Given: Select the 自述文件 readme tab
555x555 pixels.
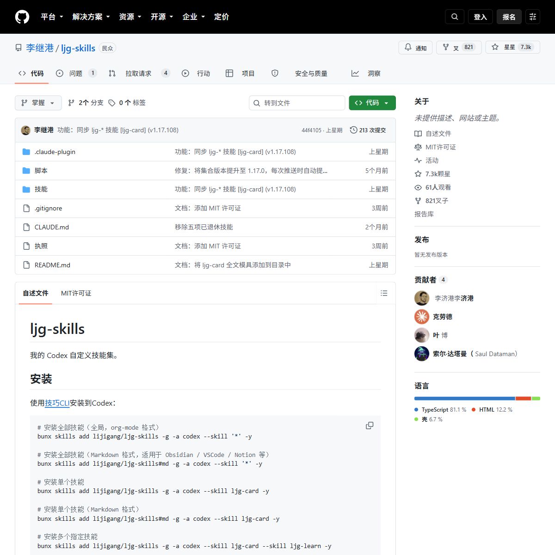Looking at the screenshot, I should click(x=36, y=293).
